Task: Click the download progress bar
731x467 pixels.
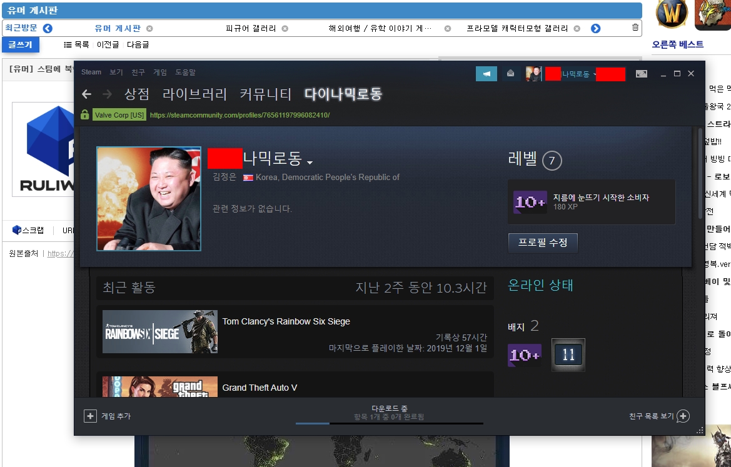Action: coord(390,424)
